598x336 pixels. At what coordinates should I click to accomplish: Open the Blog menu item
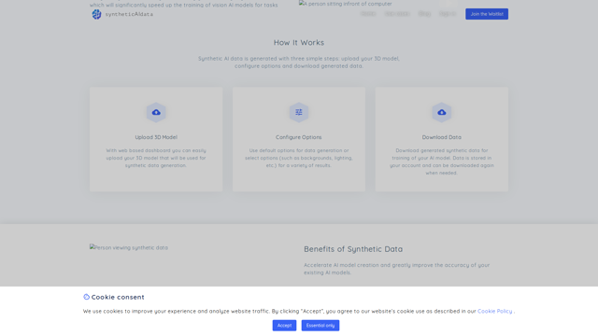pyautogui.click(x=424, y=14)
